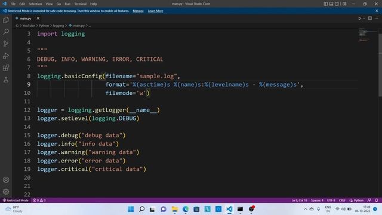Dismiss the Restricted Mode banner
Screen dimensions: 382x215
click(377, 11)
